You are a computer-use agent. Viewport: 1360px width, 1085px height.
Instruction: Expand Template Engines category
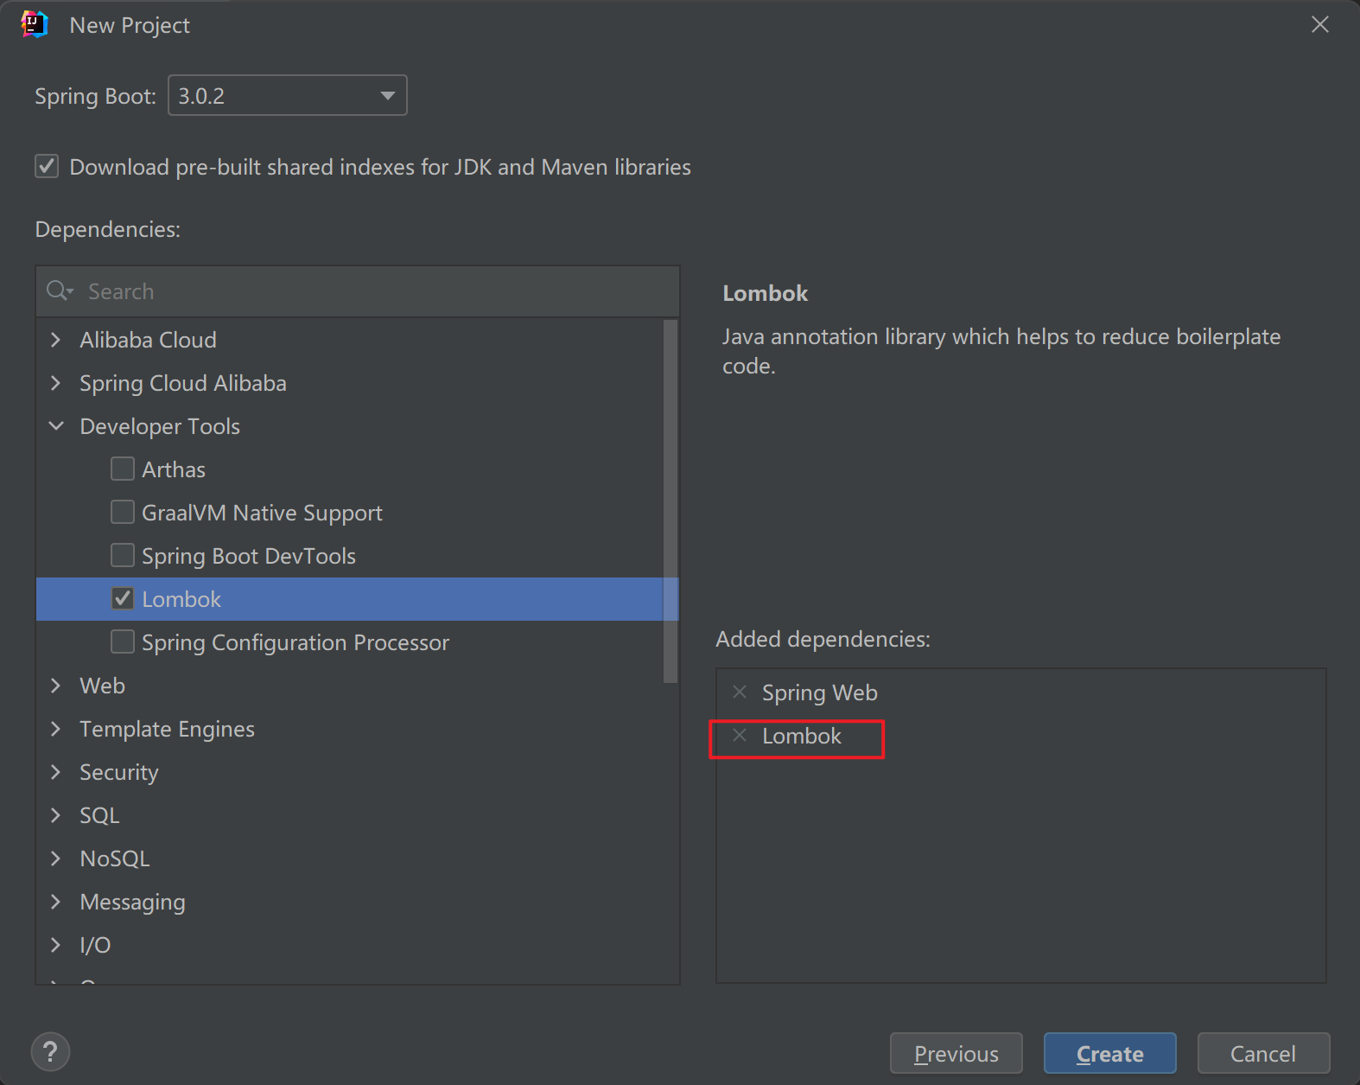click(56, 728)
